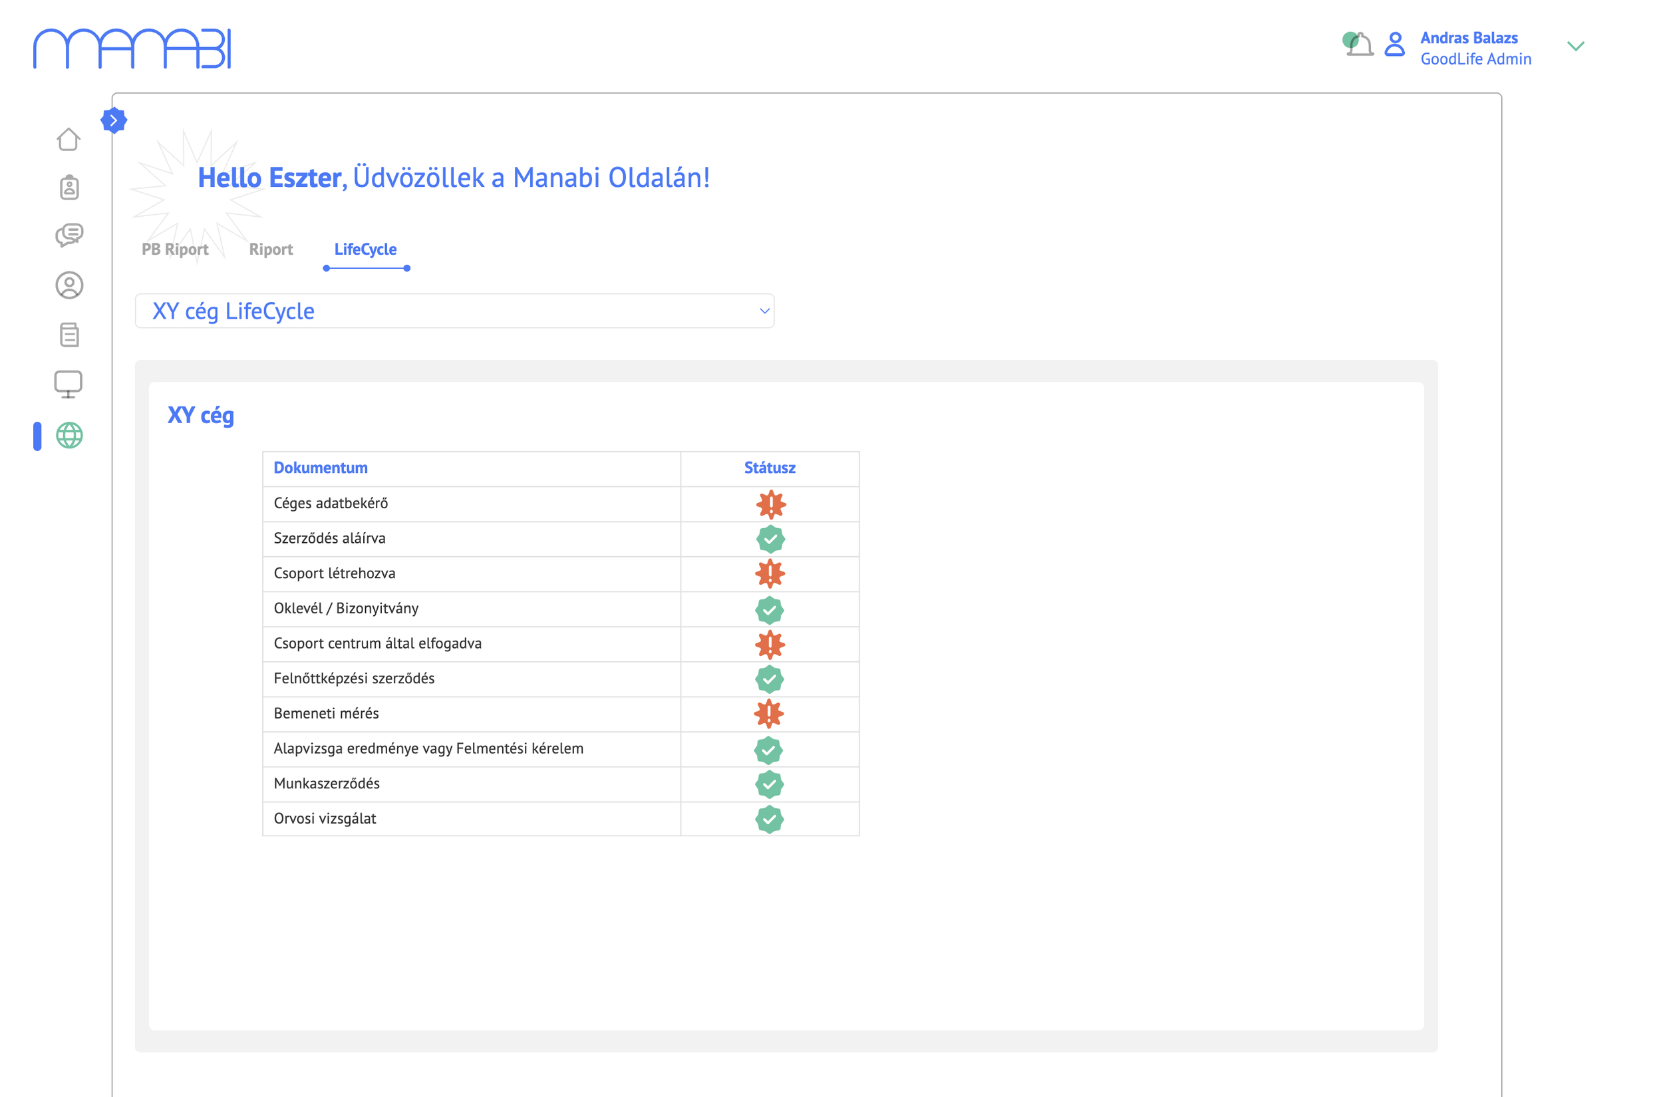Toggle status of Szerződés aláírva row
Screen dimensions: 1663x1097
[771, 540]
